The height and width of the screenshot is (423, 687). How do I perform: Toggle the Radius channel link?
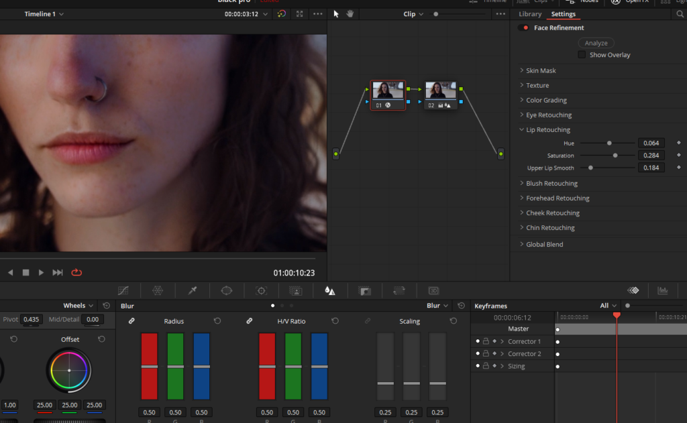(131, 321)
